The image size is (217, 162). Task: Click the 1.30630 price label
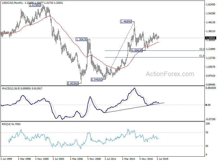coord(82,39)
